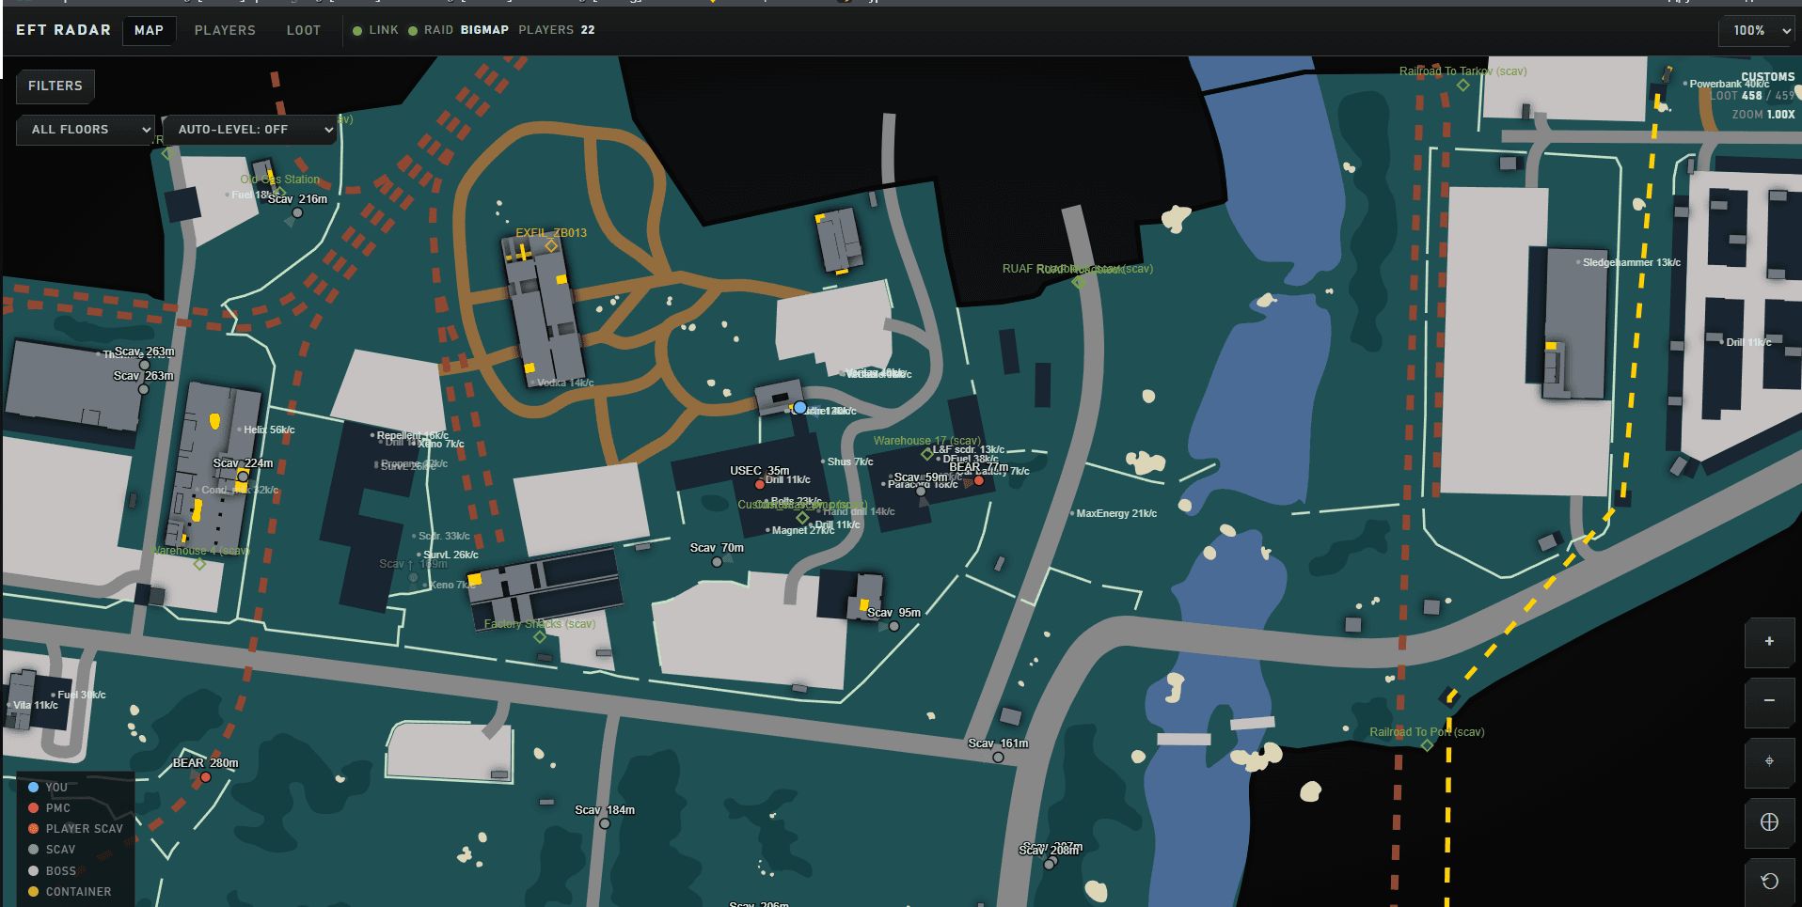Open the LOOT tab

coord(304,30)
